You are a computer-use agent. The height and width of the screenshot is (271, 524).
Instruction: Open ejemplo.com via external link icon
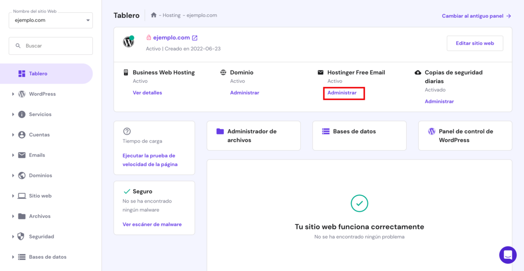coord(194,38)
